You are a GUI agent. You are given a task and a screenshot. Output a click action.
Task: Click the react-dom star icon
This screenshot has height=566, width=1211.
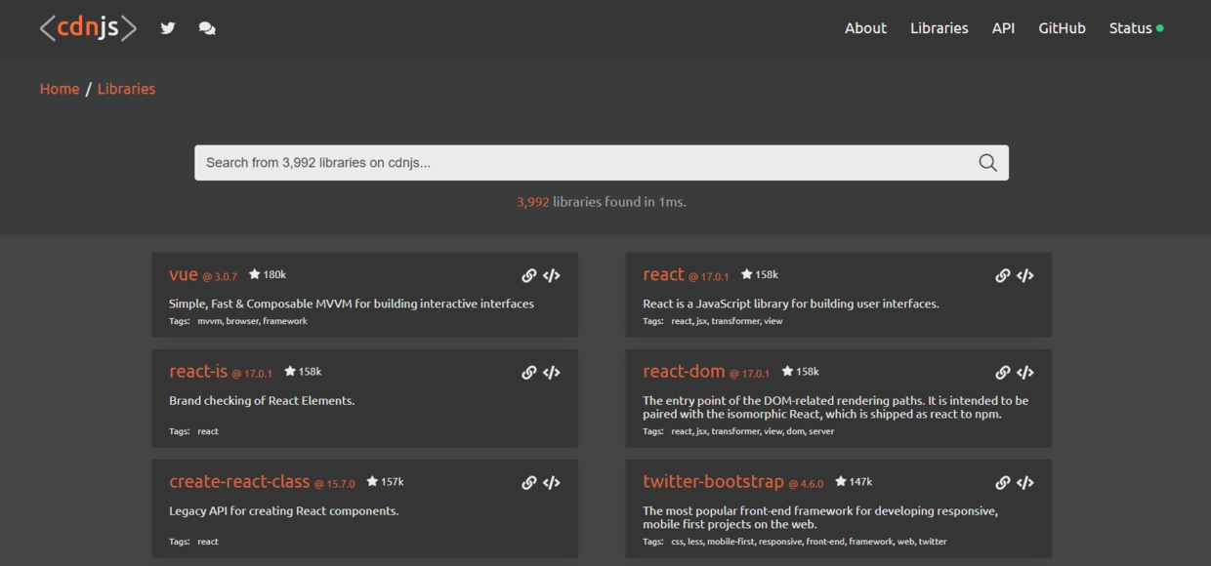(x=788, y=372)
